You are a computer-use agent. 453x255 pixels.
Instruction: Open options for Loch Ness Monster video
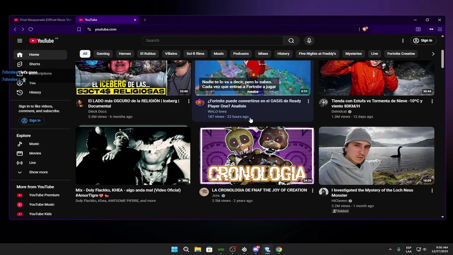pyautogui.click(x=432, y=191)
